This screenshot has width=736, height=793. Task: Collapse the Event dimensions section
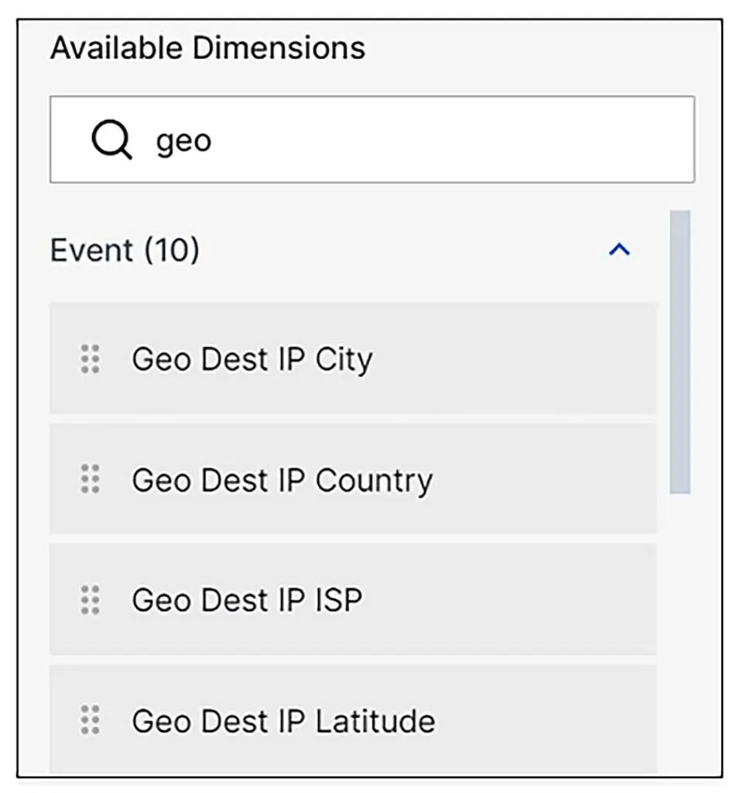point(618,250)
